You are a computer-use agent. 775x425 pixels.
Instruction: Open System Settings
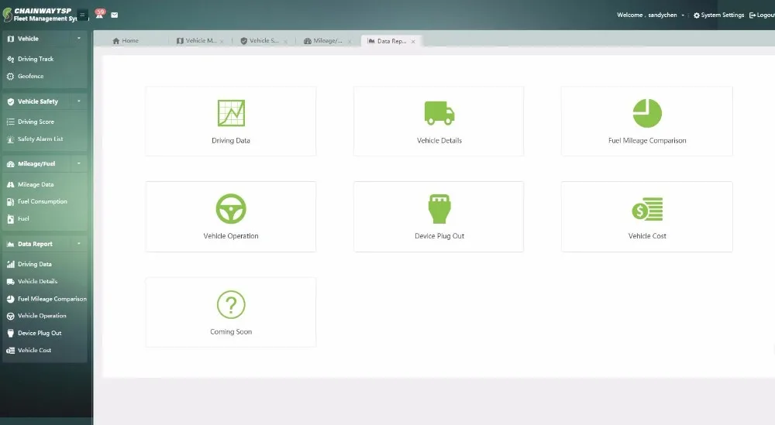click(x=718, y=15)
